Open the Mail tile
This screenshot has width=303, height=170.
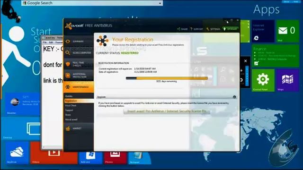point(287,31)
